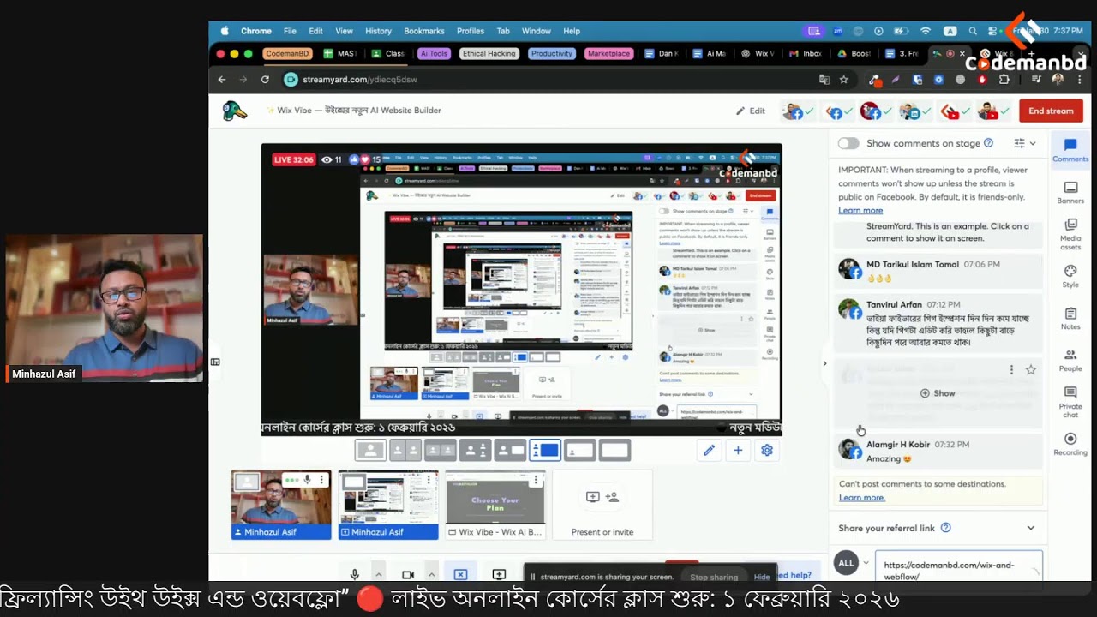Expand camera options arrow
This screenshot has height=617, width=1097.
(x=431, y=575)
